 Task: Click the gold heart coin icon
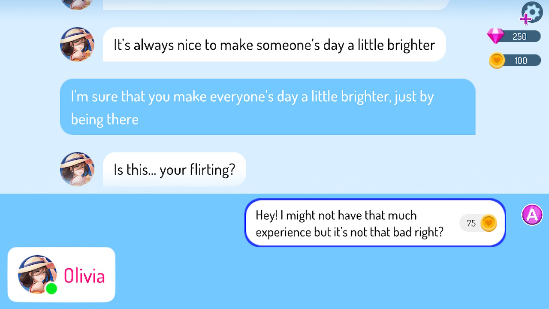pyautogui.click(x=497, y=61)
